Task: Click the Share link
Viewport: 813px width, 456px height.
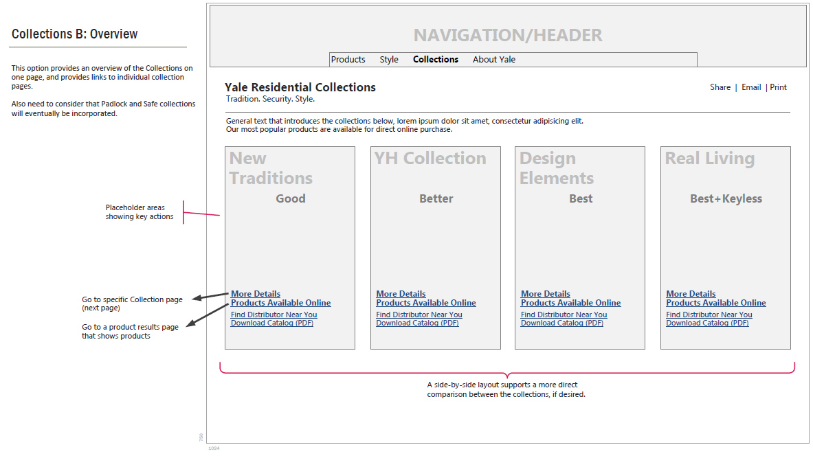Action: click(x=720, y=87)
